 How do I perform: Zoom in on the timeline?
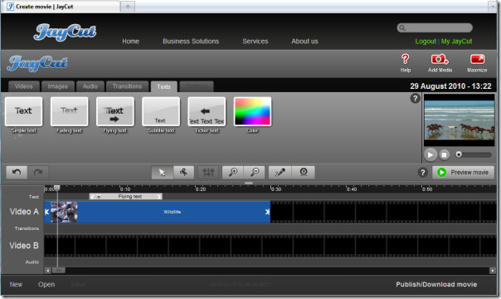click(x=233, y=173)
